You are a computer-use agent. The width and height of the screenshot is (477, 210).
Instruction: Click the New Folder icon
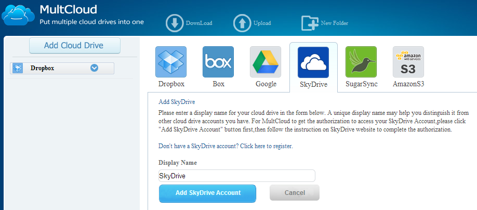click(310, 23)
